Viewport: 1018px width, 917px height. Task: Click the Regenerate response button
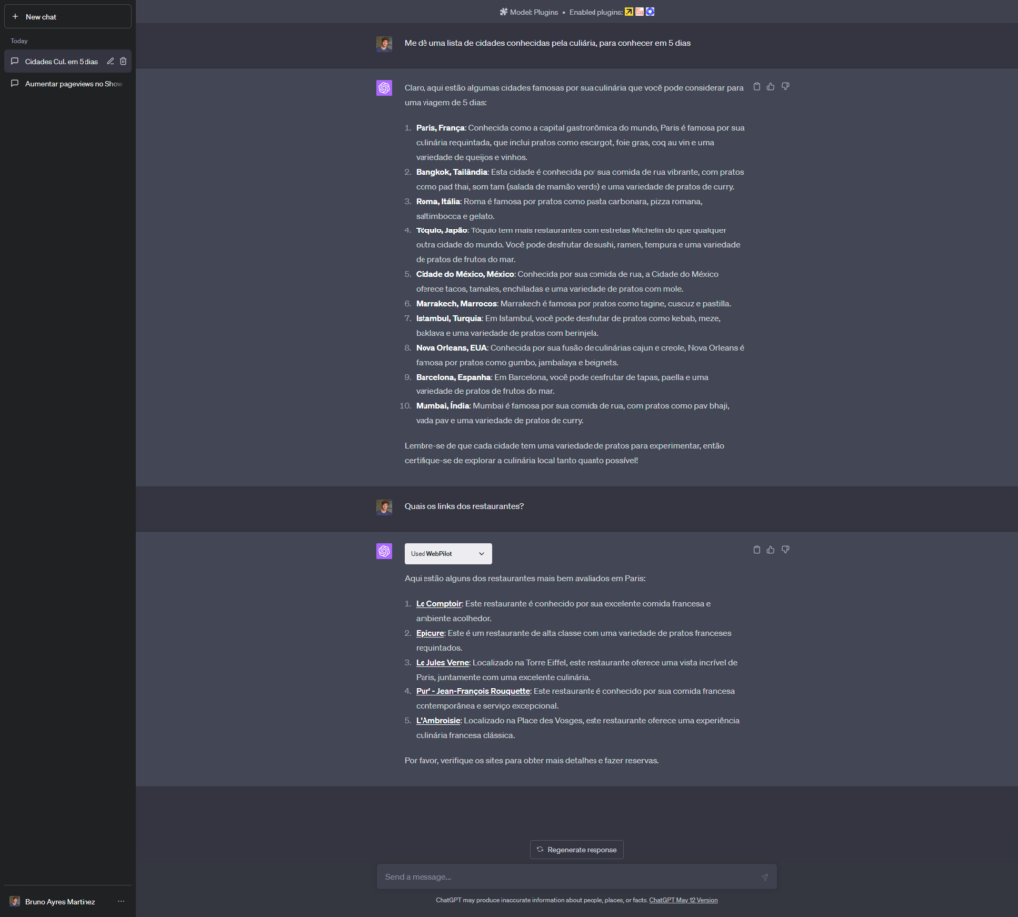577,849
